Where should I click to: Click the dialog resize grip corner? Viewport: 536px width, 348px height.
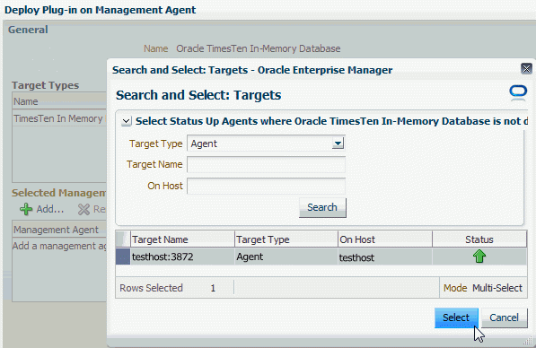click(527, 340)
